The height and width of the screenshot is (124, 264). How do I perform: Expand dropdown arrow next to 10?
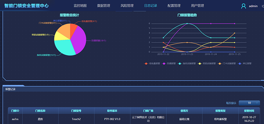tap(257, 103)
